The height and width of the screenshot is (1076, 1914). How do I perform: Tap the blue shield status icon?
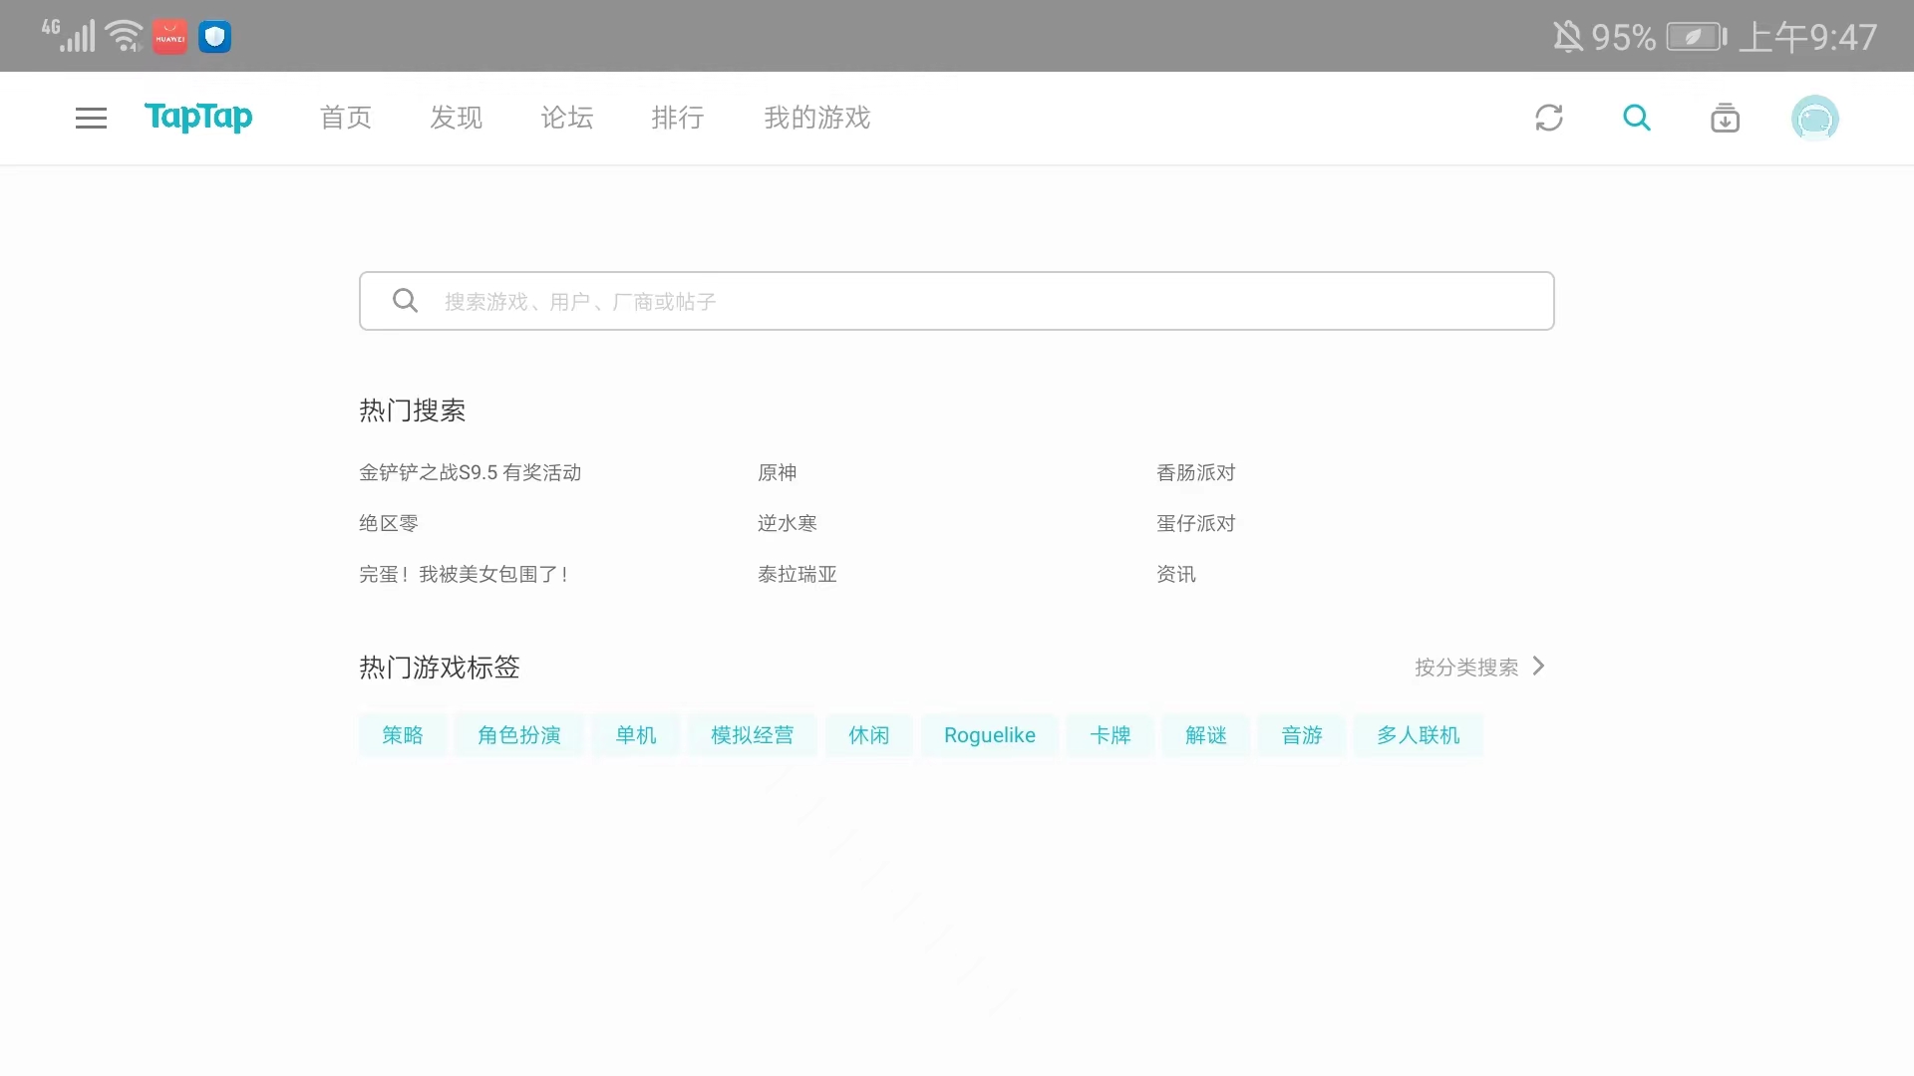tap(214, 38)
